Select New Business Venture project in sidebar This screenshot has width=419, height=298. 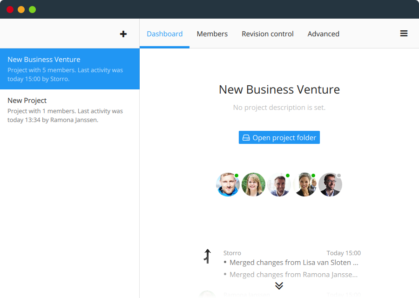[x=70, y=69]
